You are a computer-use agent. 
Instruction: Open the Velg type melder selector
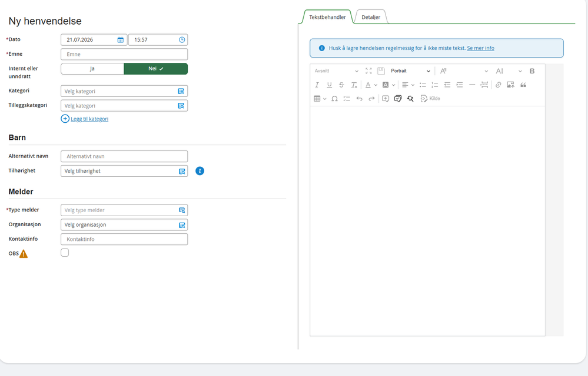[x=124, y=210]
